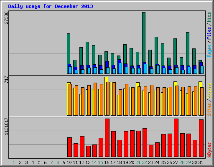This screenshot has height=167, width=214.
Task: Click green weekend day label 7
Action: point(51,162)
